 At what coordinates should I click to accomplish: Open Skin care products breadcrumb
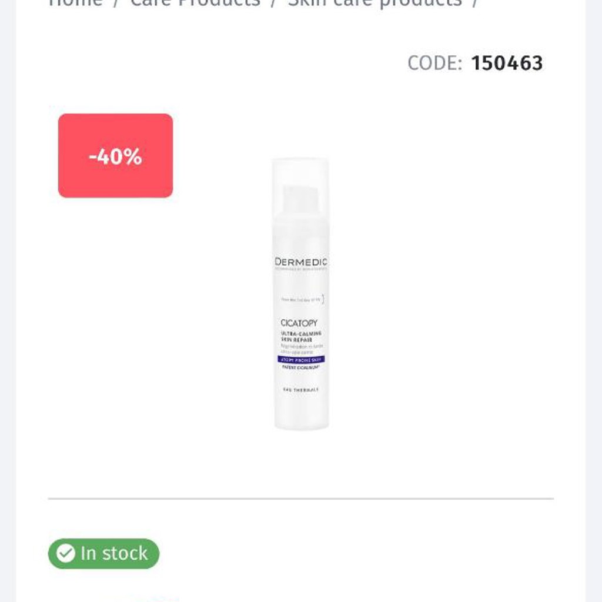374,3
